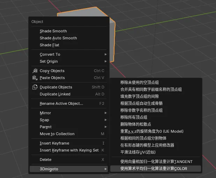The width and height of the screenshot is (216, 178).
Task: Open the Snap submenu
Action: pos(69,120)
